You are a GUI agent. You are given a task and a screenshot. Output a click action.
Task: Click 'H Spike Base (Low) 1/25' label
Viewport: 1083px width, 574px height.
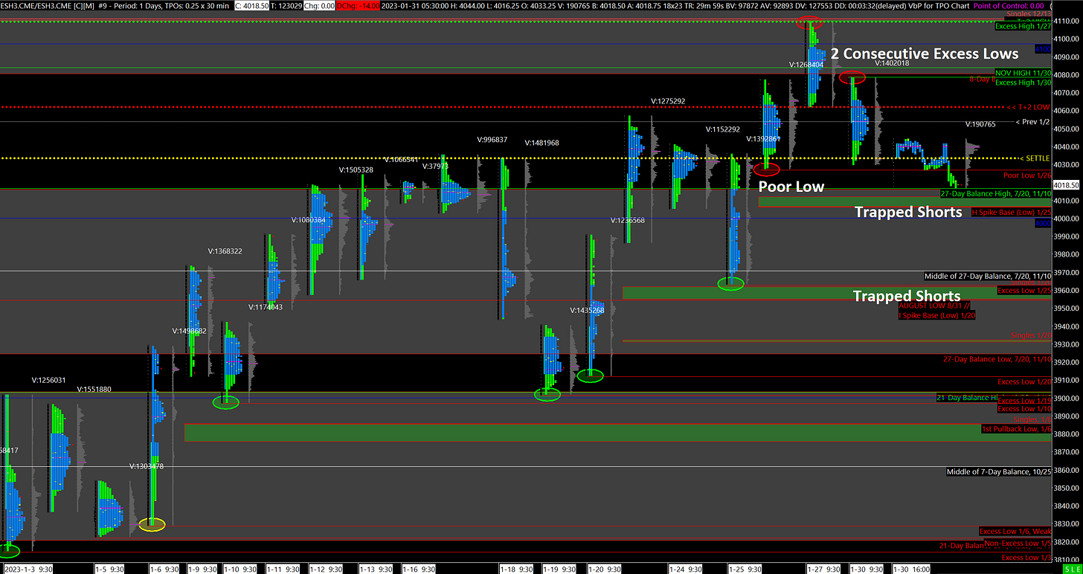1010,213
